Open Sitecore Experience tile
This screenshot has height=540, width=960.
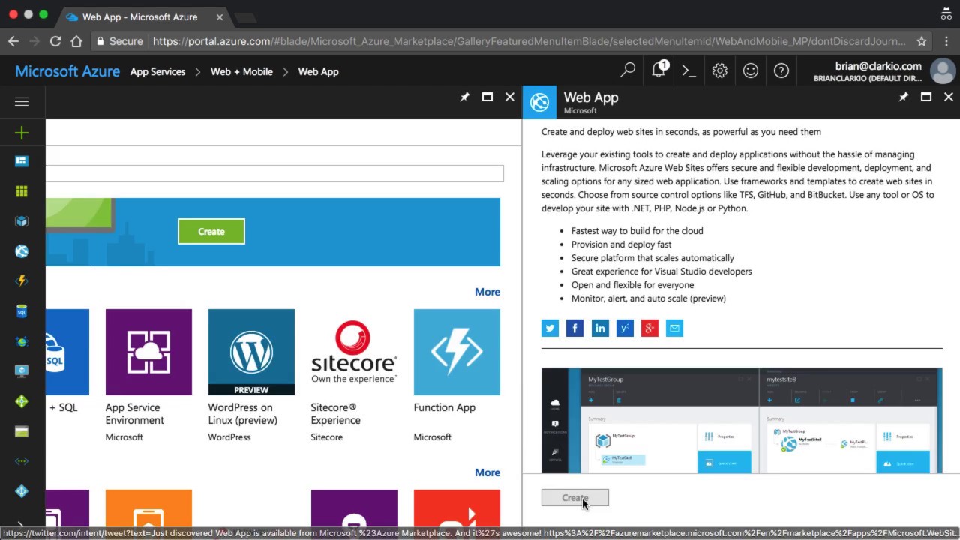pyautogui.click(x=354, y=375)
